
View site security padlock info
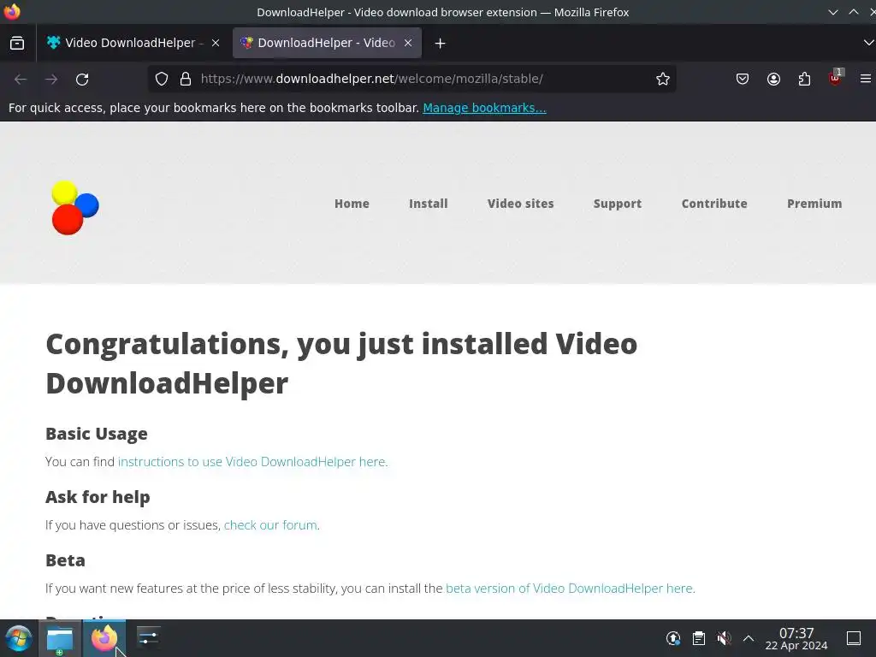click(186, 79)
